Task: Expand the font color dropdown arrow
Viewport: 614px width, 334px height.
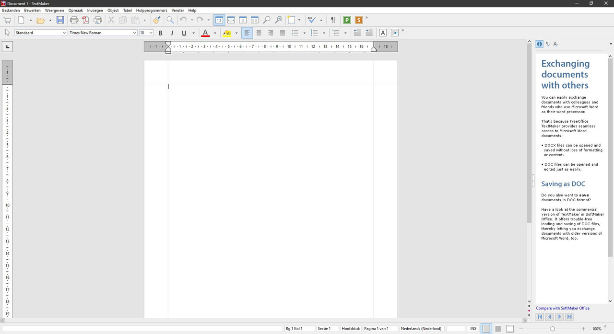Action: click(215, 33)
